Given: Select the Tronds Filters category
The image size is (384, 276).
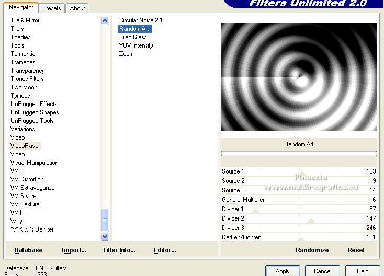Looking at the screenshot, I should point(27,79).
